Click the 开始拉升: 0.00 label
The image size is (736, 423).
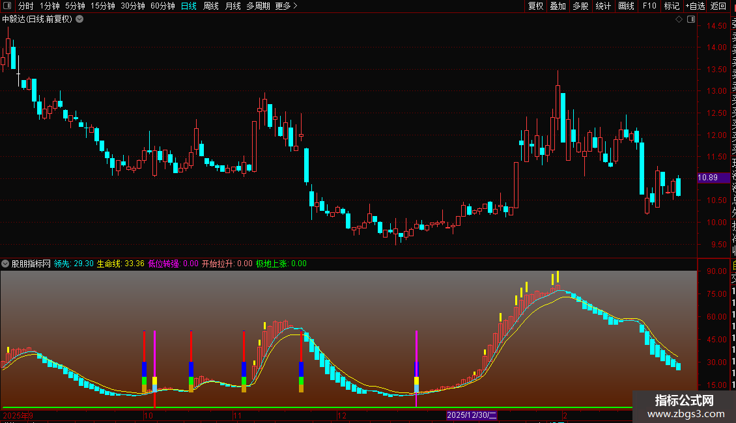227,264
